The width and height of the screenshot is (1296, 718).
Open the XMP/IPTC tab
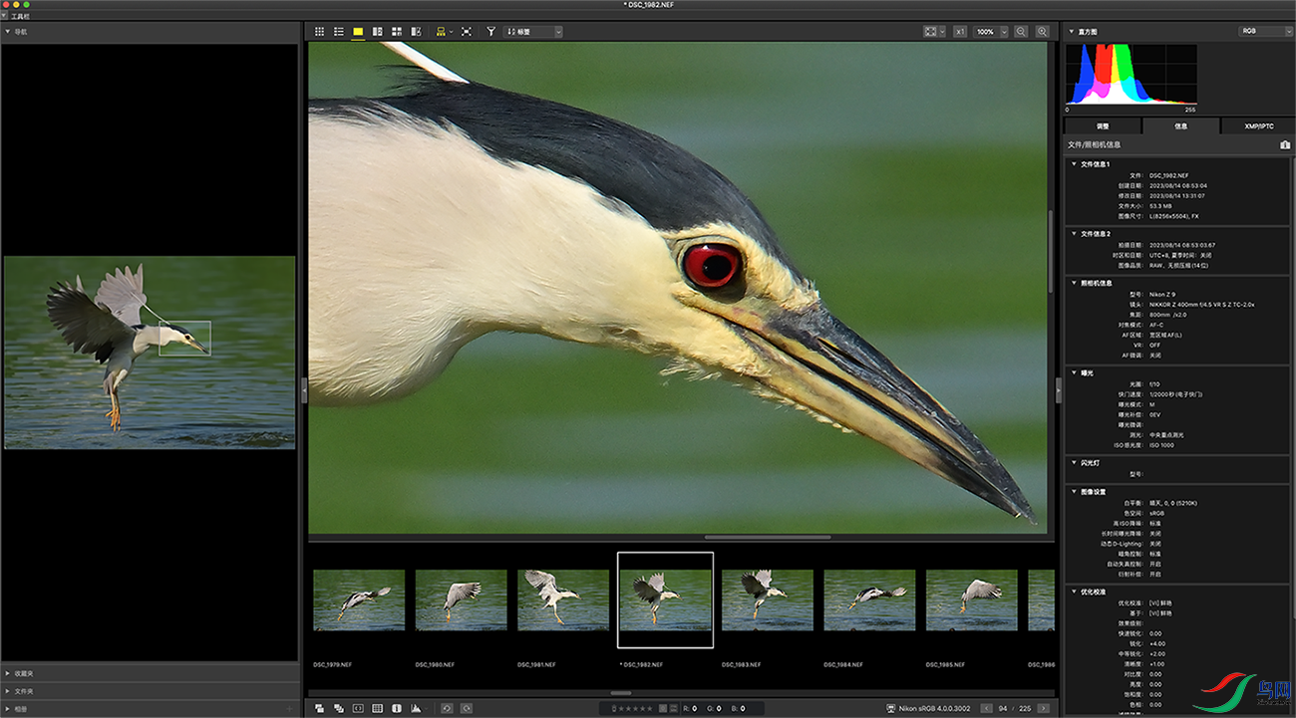pos(1258,126)
